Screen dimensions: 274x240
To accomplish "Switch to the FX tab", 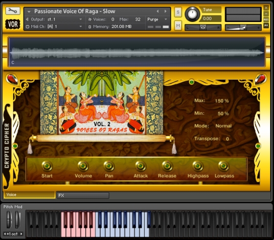I will point(83,196).
